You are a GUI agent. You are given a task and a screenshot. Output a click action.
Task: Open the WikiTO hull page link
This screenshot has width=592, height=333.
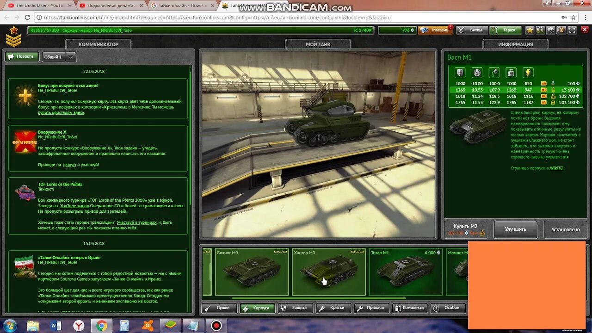(556, 168)
